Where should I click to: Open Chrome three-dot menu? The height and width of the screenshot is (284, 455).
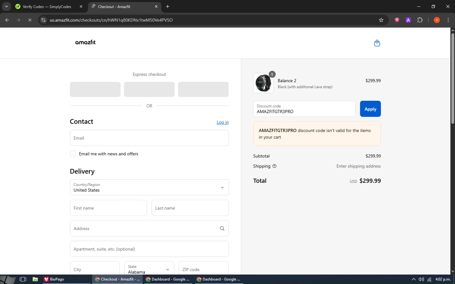tap(448, 20)
